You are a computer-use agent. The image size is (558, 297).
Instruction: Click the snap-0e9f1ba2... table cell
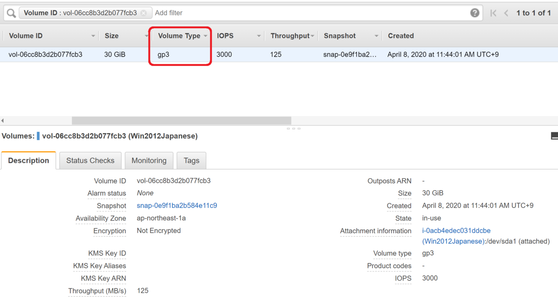click(350, 54)
